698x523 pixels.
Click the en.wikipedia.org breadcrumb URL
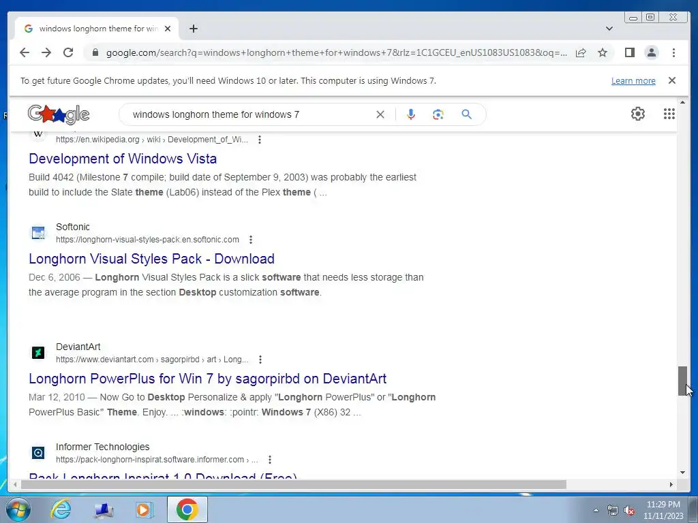(152, 140)
